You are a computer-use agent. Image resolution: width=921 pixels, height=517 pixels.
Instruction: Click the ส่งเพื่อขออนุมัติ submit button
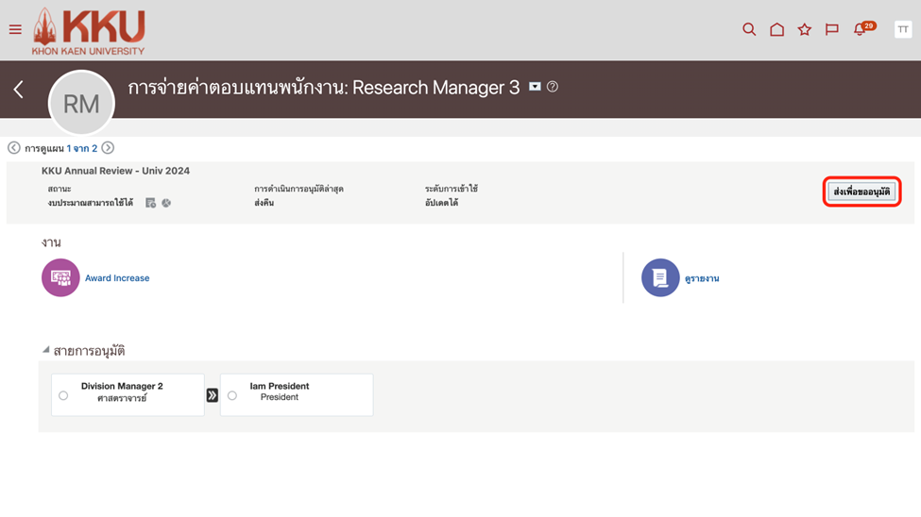861,192
